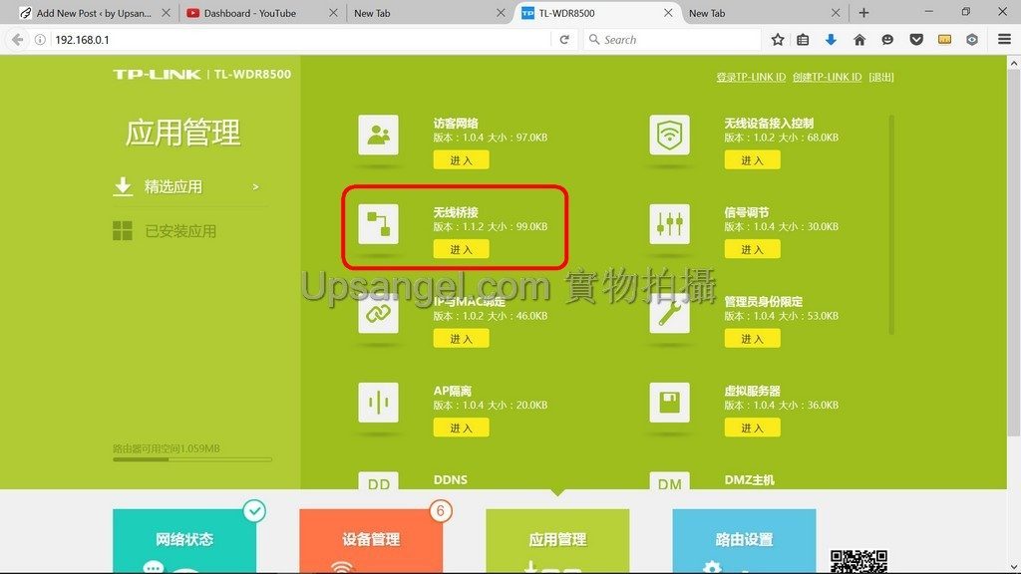Click the Firefox home toolbar icon
This screenshot has width=1021, height=574.
(x=859, y=40)
